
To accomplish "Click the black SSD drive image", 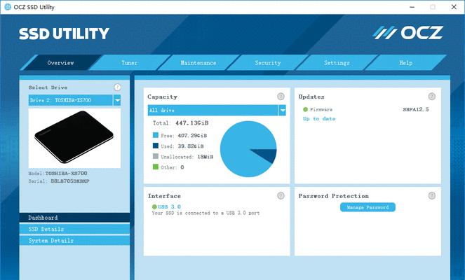I will [74, 137].
